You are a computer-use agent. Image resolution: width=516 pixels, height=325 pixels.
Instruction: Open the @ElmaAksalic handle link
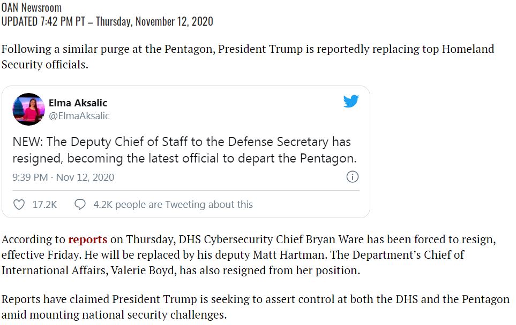tap(79, 116)
